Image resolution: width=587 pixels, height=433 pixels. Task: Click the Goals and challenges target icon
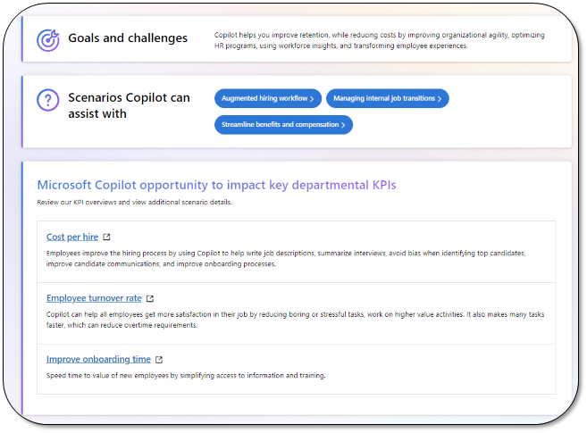pos(48,39)
